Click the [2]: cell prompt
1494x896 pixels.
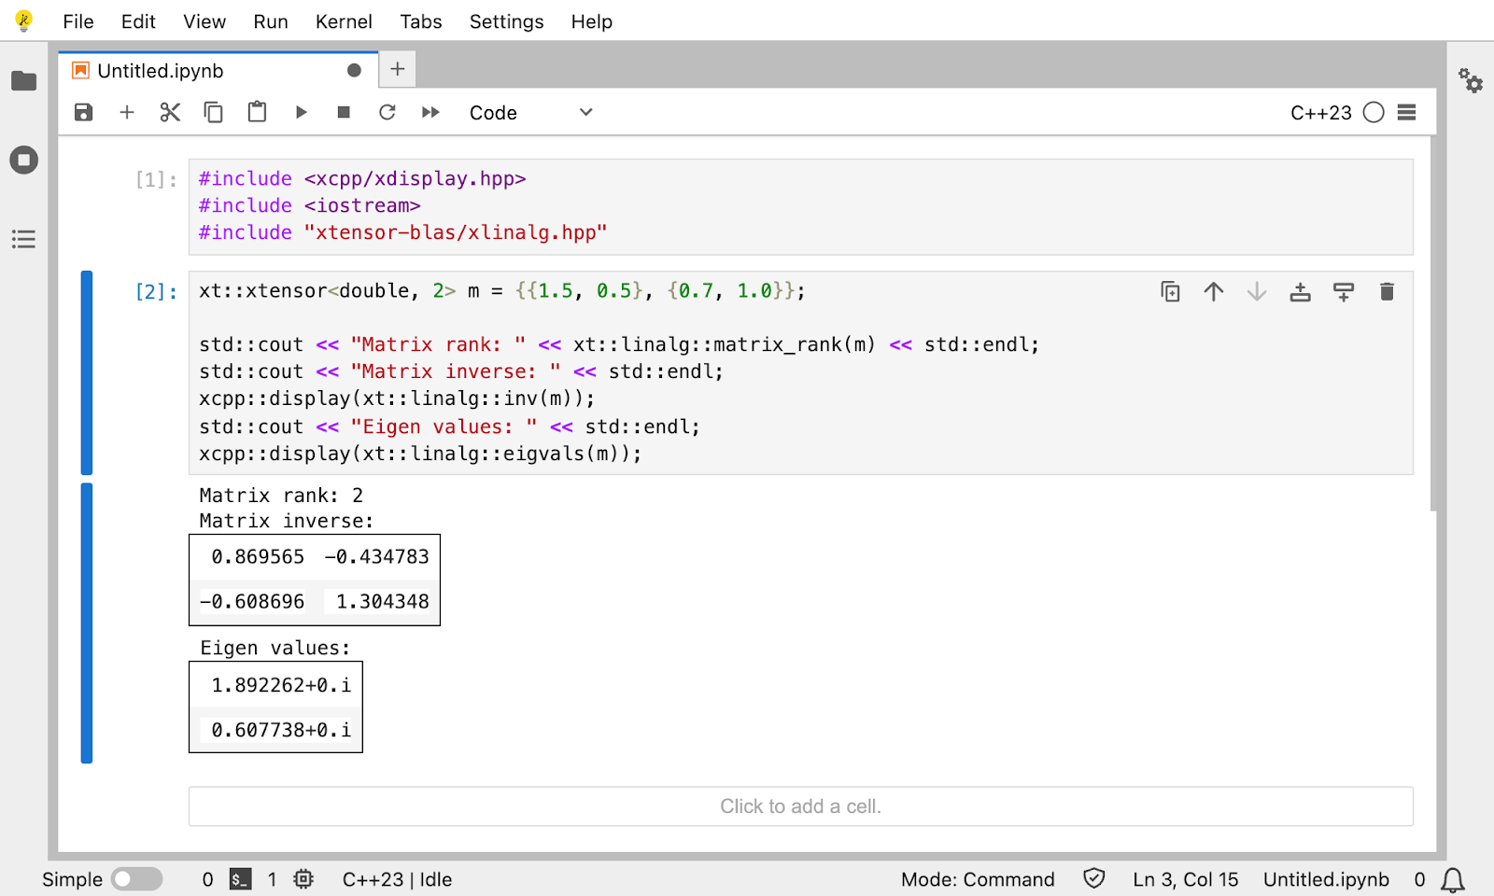click(x=156, y=292)
